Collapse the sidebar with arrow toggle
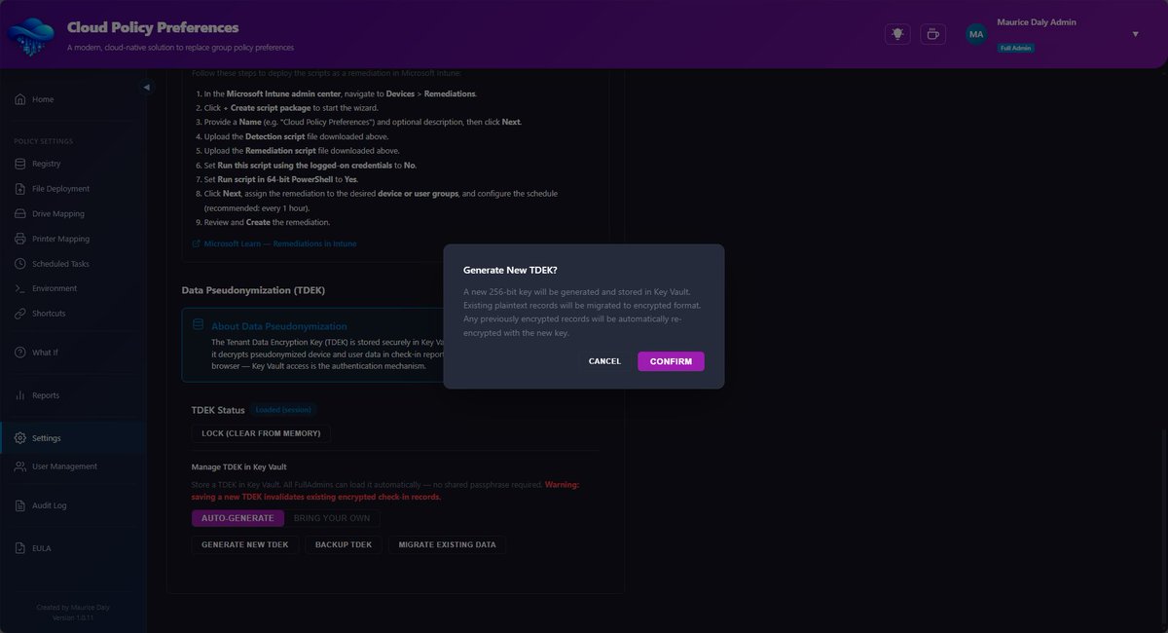This screenshot has height=633, width=1168. pyautogui.click(x=147, y=87)
